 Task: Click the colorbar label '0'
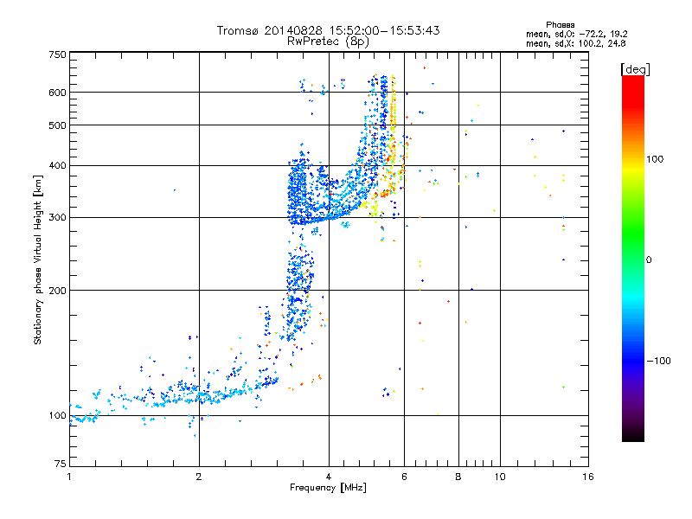pos(649,260)
